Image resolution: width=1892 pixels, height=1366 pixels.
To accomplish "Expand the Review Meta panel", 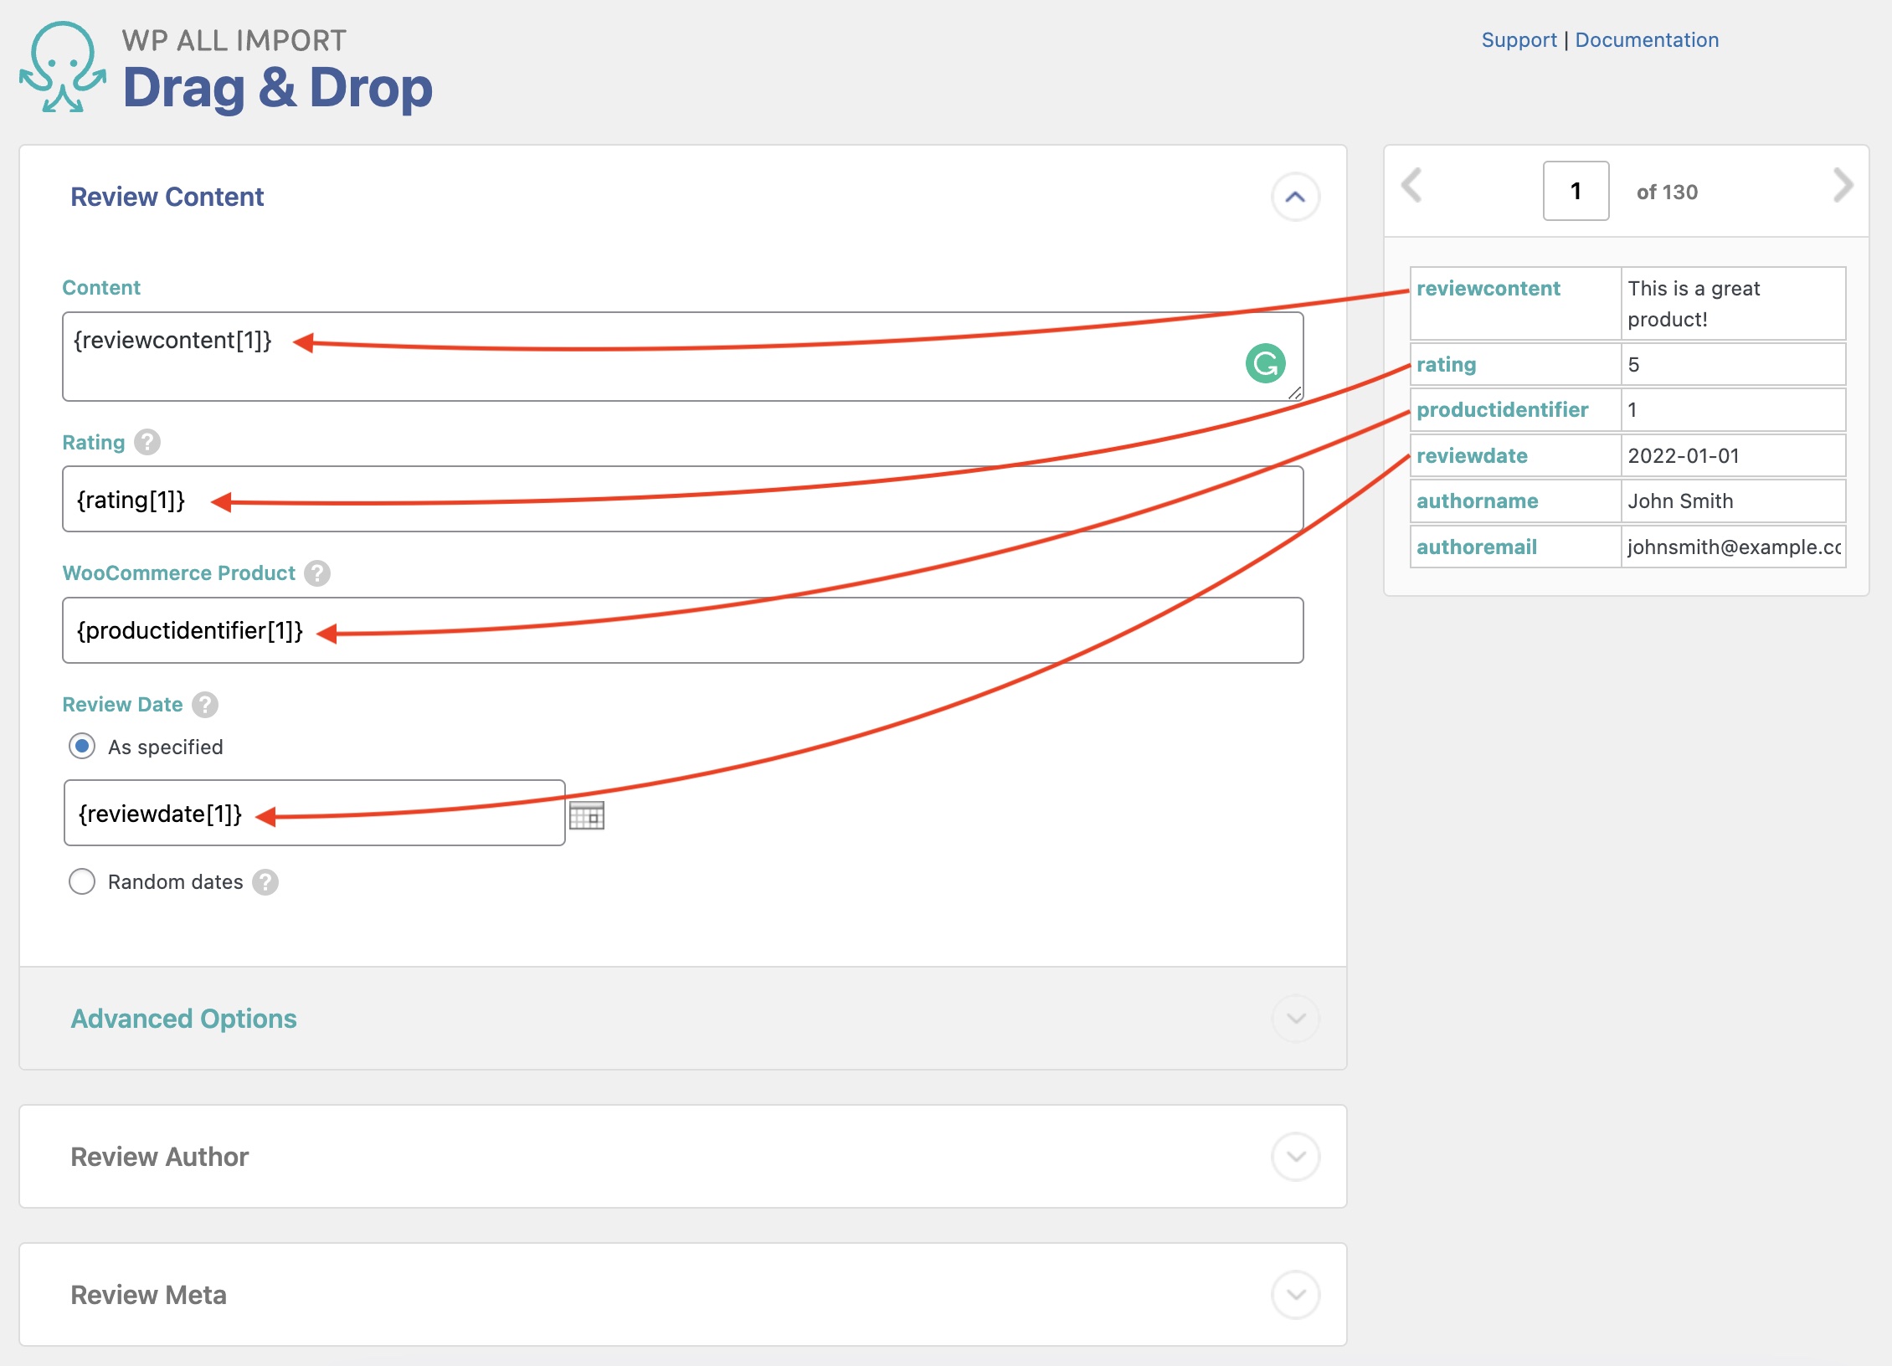I will pyautogui.click(x=1295, y=1295).
